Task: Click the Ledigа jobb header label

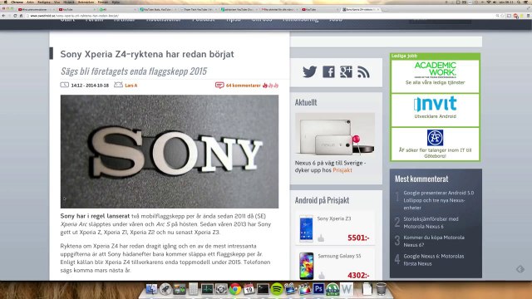Action: click(404, 56)
